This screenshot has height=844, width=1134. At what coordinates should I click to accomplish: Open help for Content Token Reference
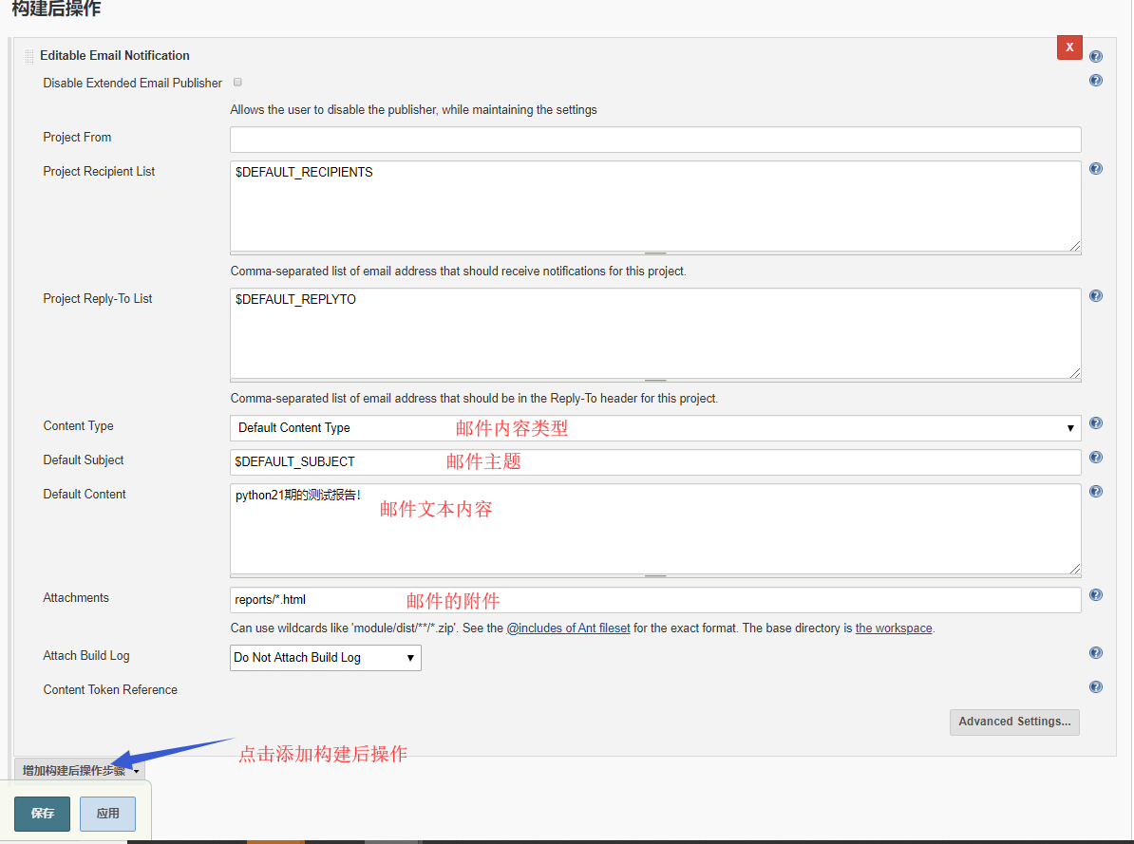1096,687
